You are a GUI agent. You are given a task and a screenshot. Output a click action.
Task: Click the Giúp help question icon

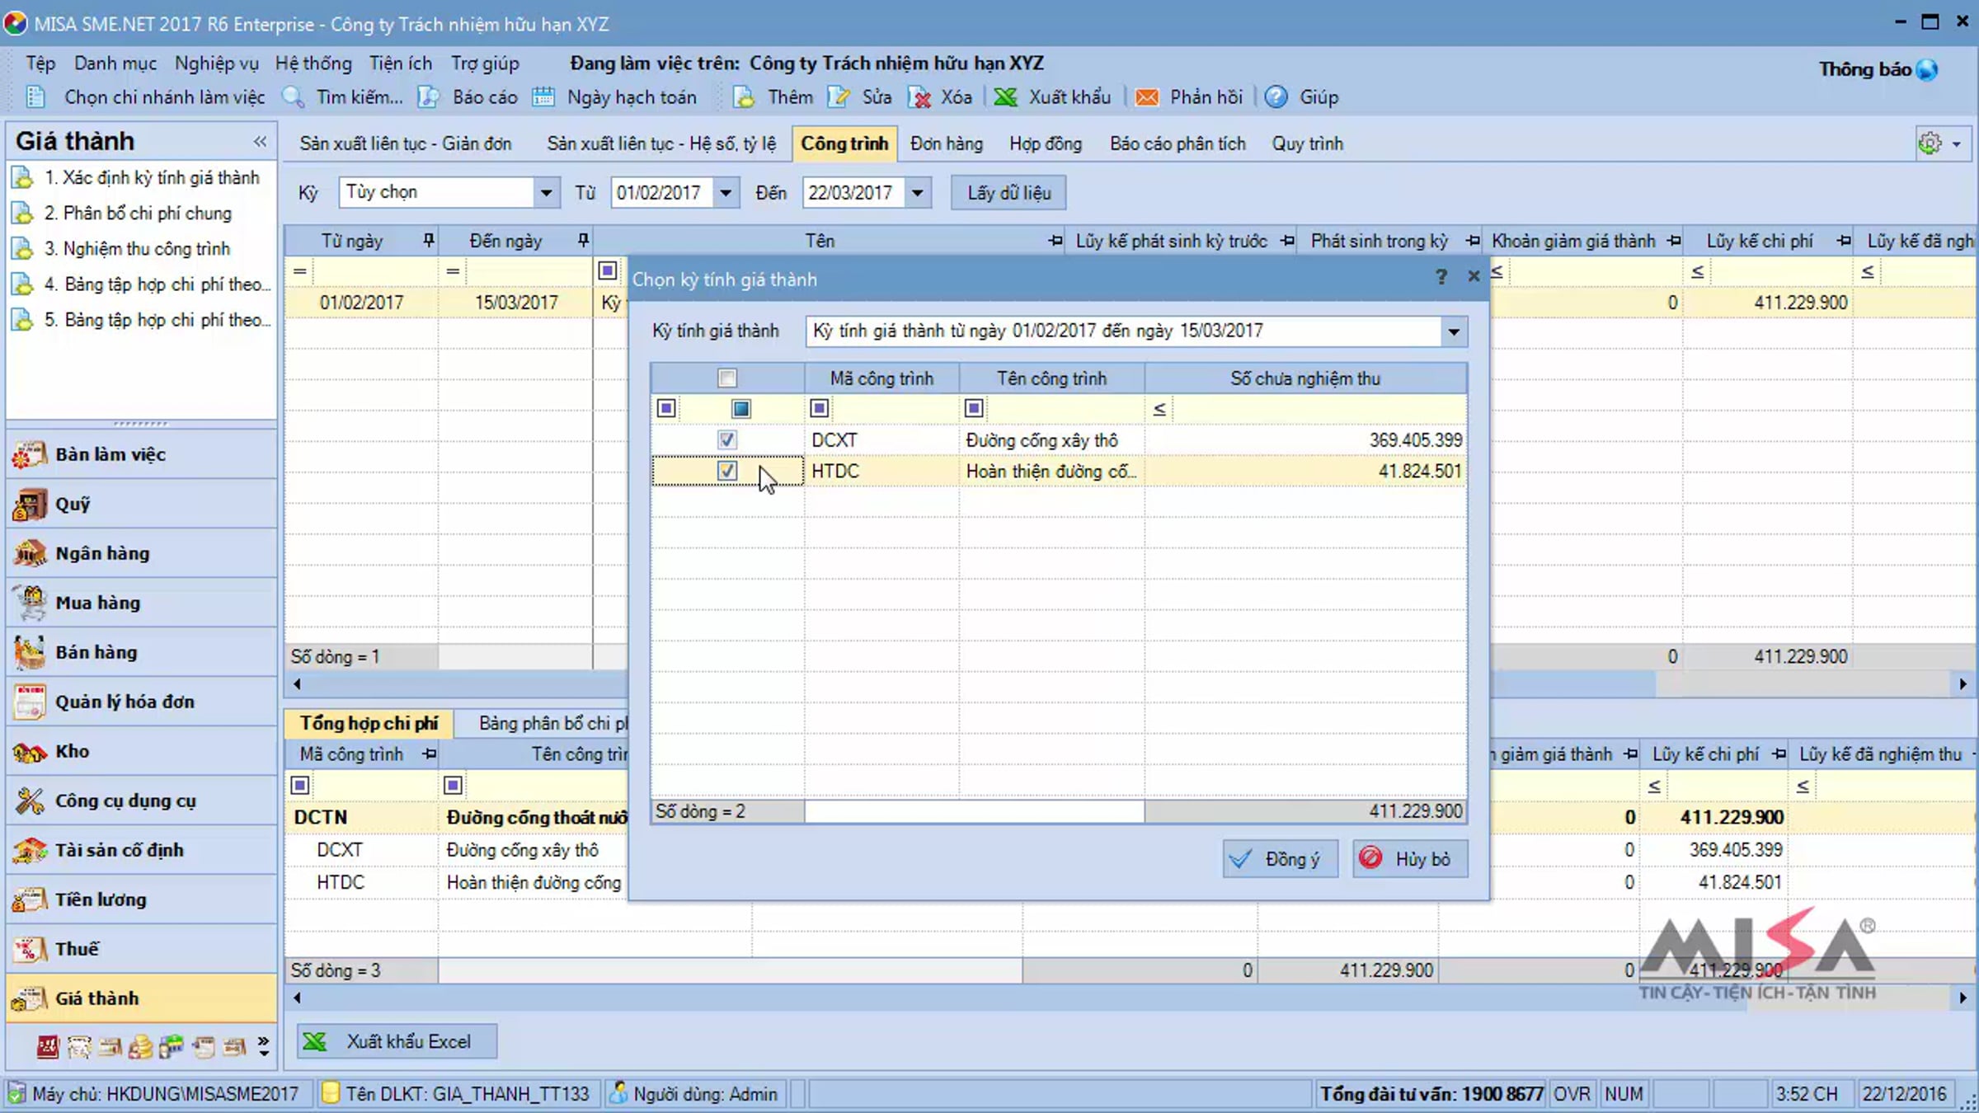pos(1276,97)
